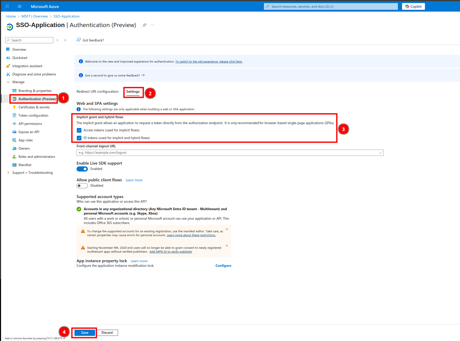The image size is (460, 341).
Task: Open Diagnose and solve problems
Action: [34, 74]
